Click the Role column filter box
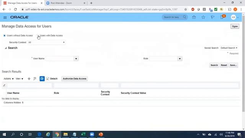Image resolution: width=245 pixels, height=138 pixels. click(76, 85)
